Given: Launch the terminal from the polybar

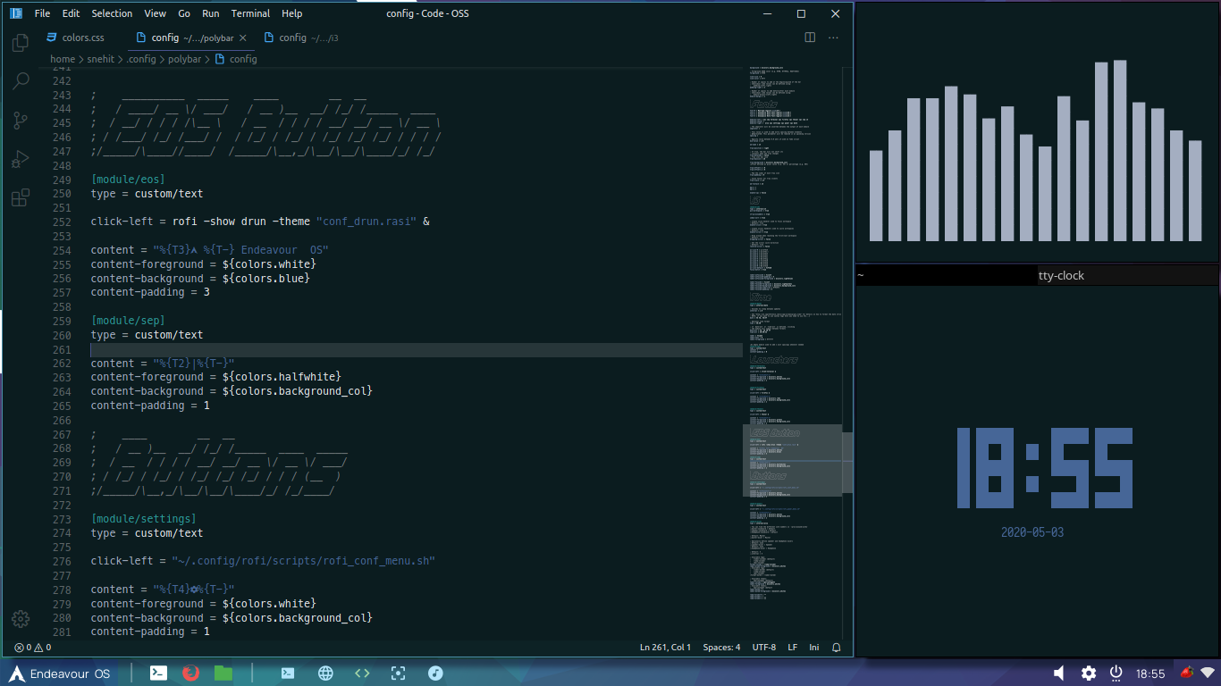Looking at the screenshot, I should (158, 673).
